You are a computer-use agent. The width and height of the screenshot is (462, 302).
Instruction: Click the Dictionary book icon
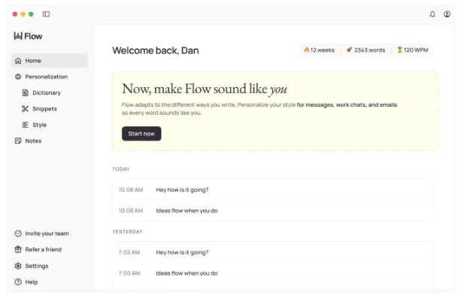coord(25,93)
